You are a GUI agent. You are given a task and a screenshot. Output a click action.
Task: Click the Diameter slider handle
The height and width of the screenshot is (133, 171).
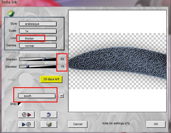pos(28,67)
